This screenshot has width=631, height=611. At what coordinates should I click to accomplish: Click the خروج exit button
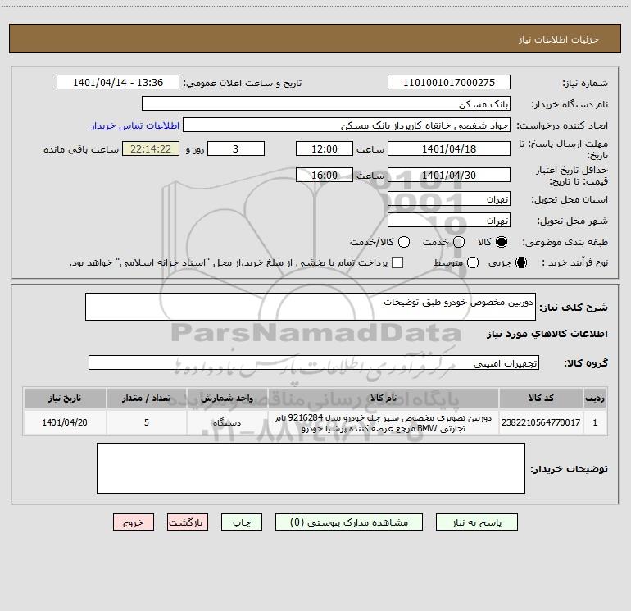pyautogui.click(x=134, y=522)
